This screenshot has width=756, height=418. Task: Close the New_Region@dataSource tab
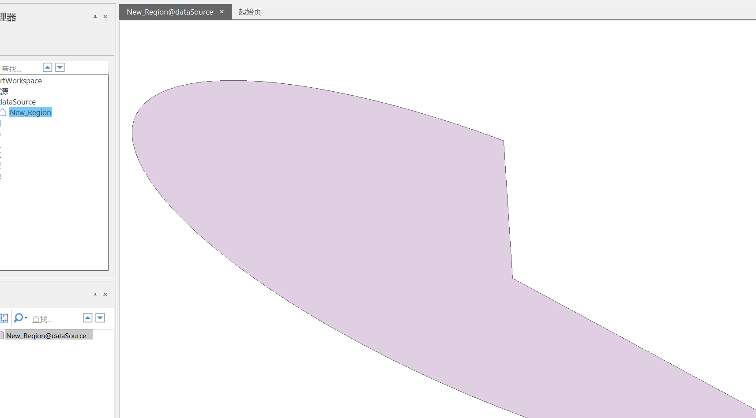click(222, 12)
